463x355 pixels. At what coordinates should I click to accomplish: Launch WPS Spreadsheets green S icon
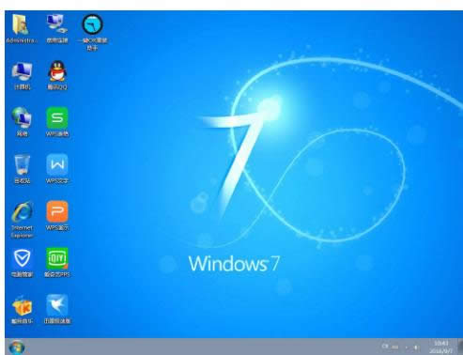click(57, 122)
